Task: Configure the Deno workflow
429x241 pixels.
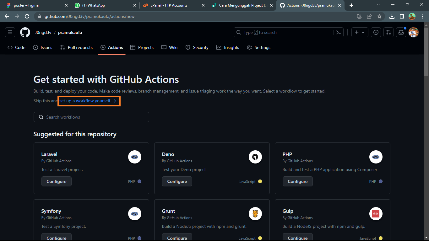Action: (x=177, y=181)
